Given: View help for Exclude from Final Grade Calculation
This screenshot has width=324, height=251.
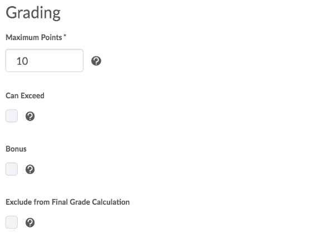Looking at the screenshot, I should [x=30, y=223].
